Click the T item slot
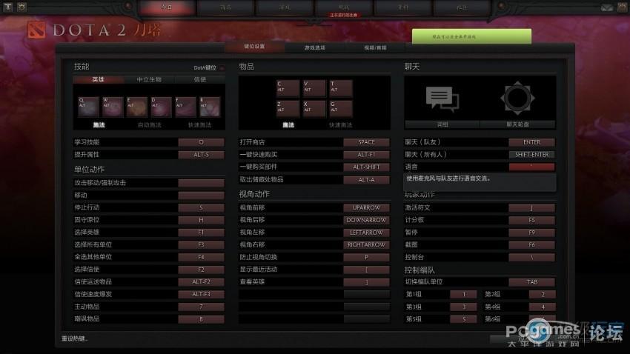 [341, 88]
